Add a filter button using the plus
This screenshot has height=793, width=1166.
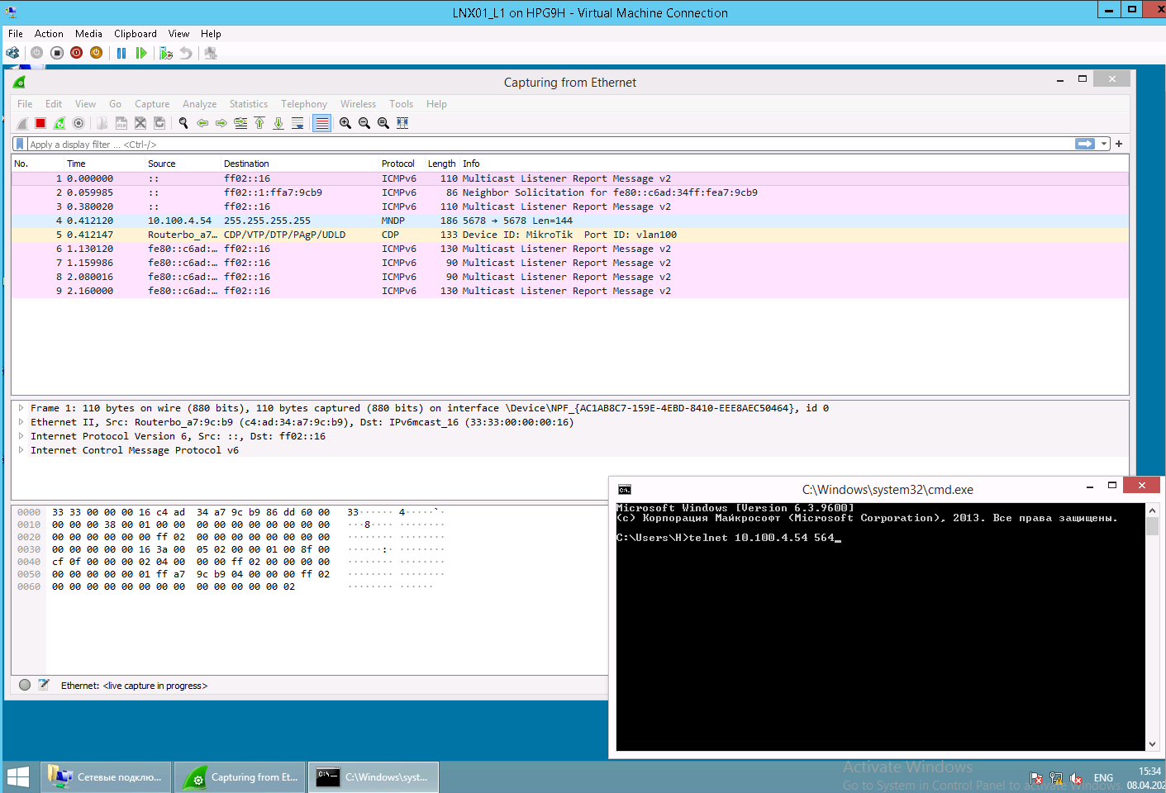point(1118,143)
